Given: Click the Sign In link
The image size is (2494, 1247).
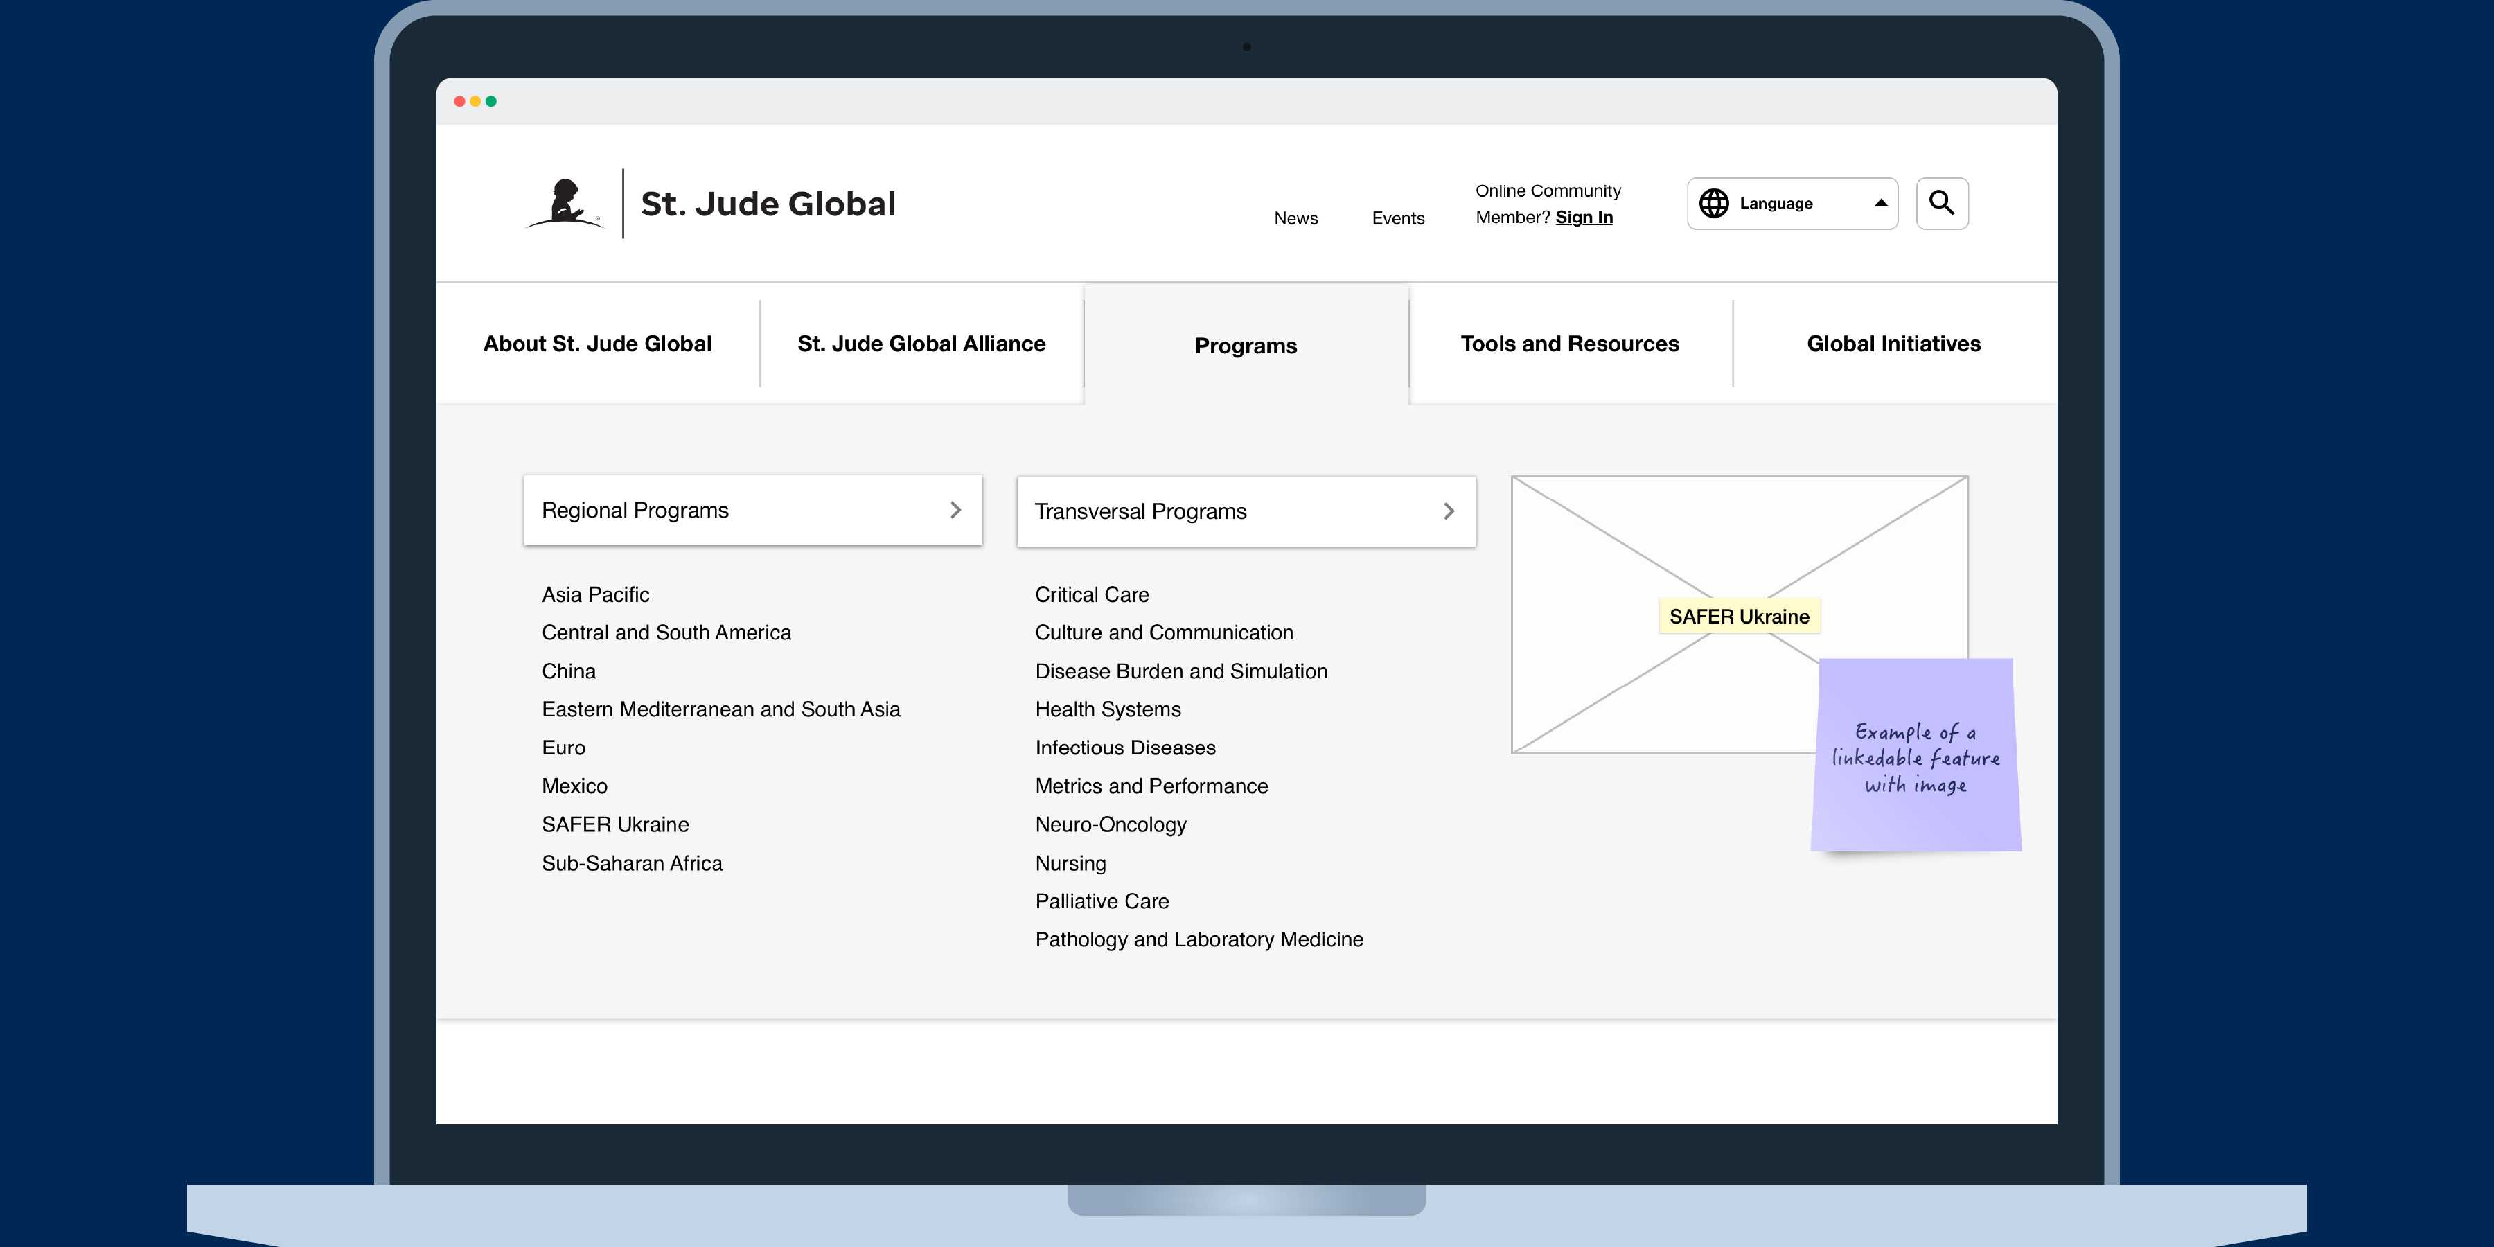Looking at the screenshot, I should pyautogui.click(x=1584, y=218).
